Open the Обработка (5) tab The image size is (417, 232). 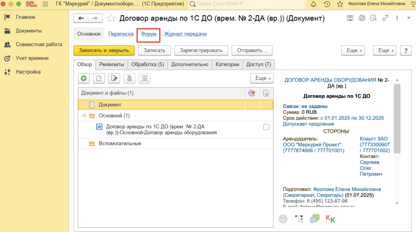tap(147, 64)
